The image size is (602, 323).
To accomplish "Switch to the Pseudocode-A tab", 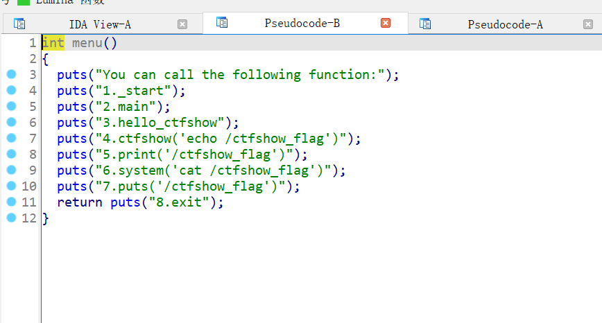I will pos(505,24).
